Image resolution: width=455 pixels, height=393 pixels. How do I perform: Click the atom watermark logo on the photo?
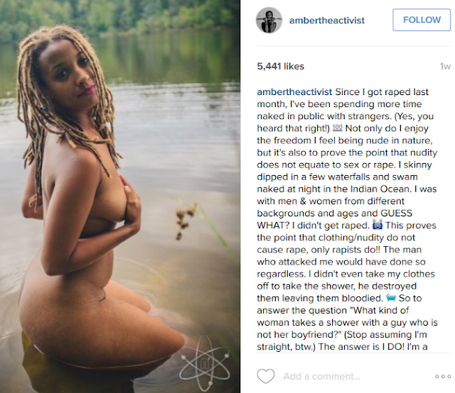pos(205,363)
